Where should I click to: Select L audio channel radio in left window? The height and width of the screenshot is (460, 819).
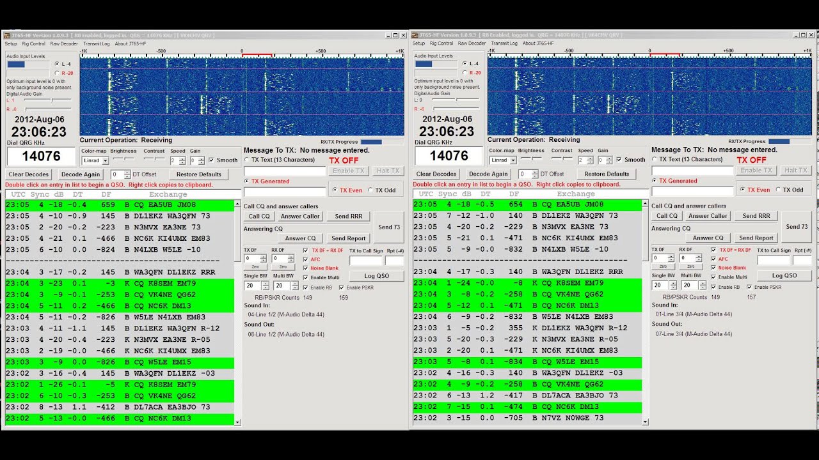[x=57, y=64]
